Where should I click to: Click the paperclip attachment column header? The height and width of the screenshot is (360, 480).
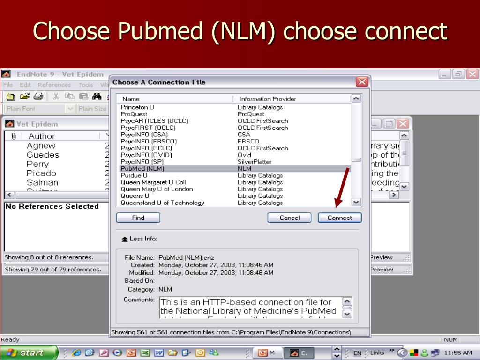pyautogui.click(x=14, y=136)
